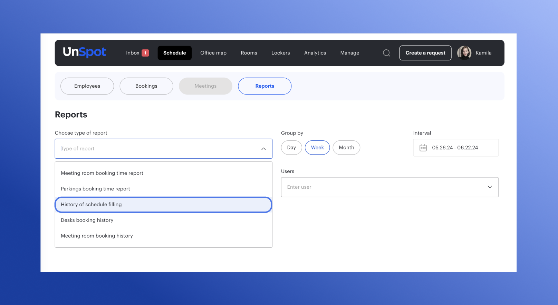
Task: Expand the Users dropdown chevron
Action: click(x=490, y=187)
